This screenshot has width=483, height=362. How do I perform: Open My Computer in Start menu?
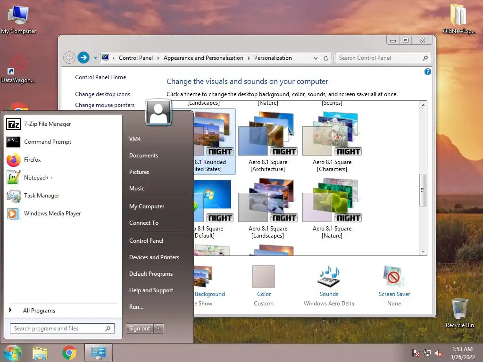point(147,206)
